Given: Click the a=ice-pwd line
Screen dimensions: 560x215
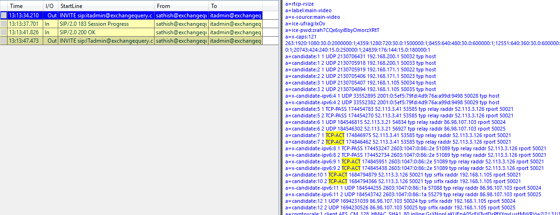Looking at the screenshot, I should point(332,31).
